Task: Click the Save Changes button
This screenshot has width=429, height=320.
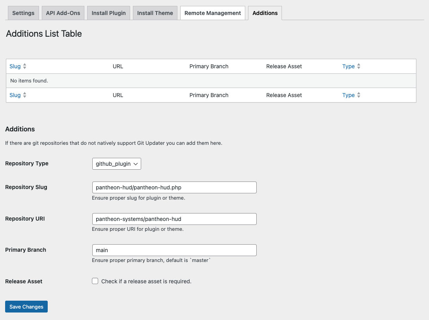Action: [26, 307]
